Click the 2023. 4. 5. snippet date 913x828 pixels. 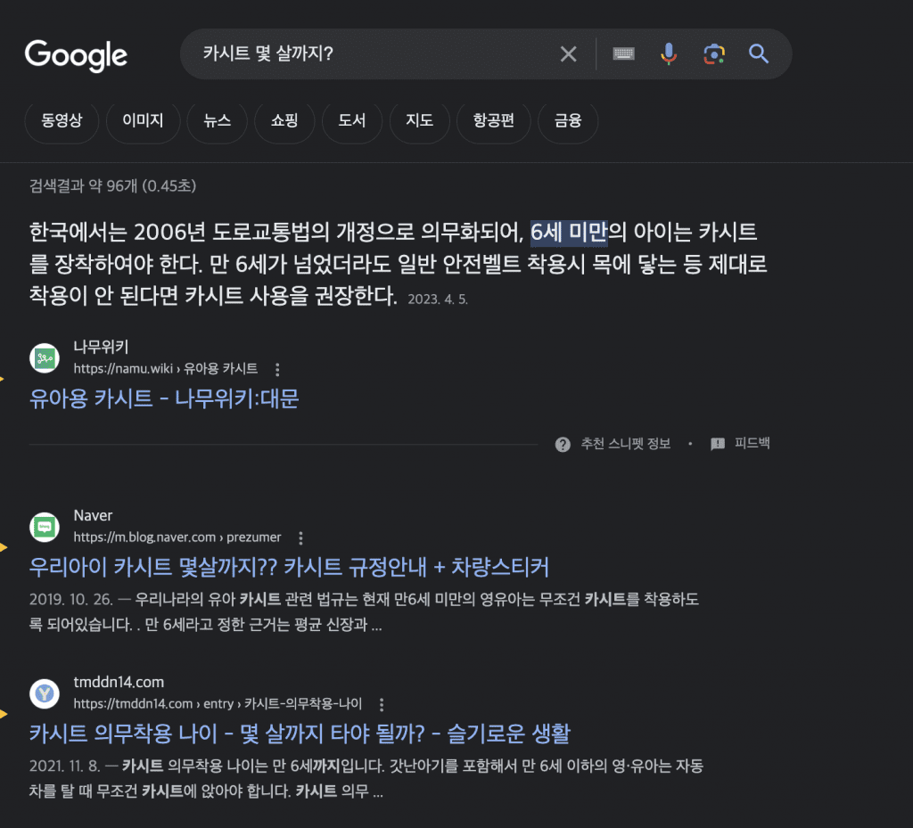pos(437,299)
